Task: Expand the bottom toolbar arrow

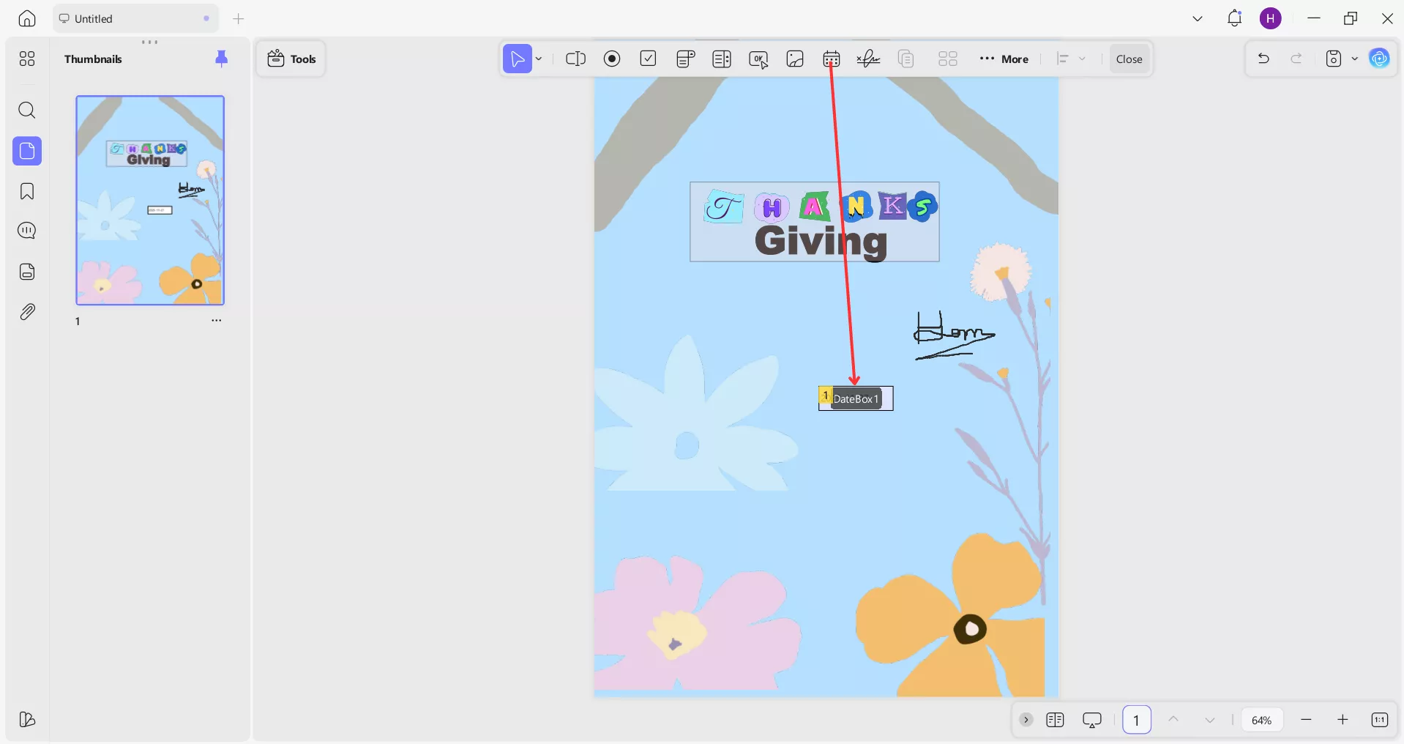Action: [x=1026, y=720]
